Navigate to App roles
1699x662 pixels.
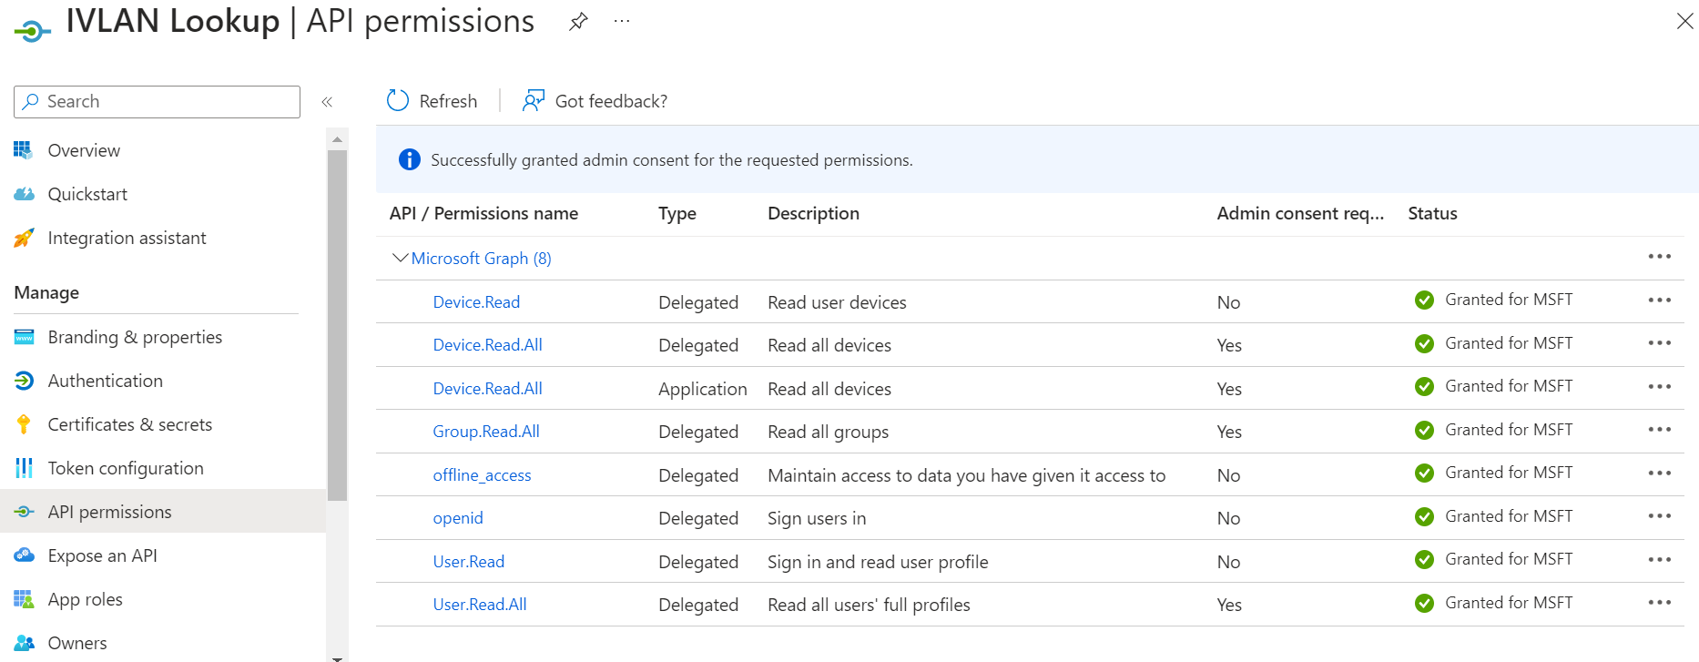point(85,599)
